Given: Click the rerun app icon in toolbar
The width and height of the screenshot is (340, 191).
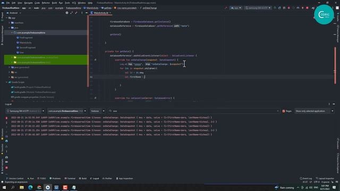Looking at the screenshot, I should click(x=275, y=8).
